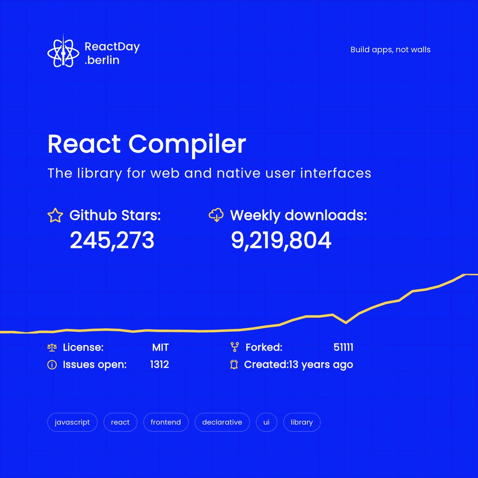The width and height of the screenshot is (478, 478).
Task: Click the 51111 forks value
Action: point(343,347)
